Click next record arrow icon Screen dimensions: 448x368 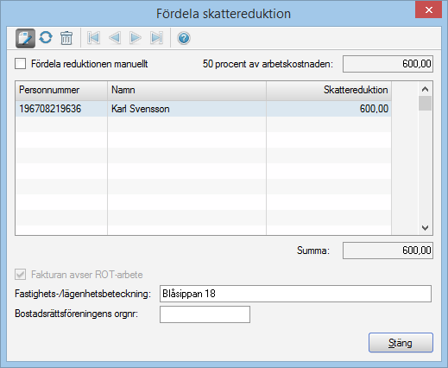coord(136,38)
